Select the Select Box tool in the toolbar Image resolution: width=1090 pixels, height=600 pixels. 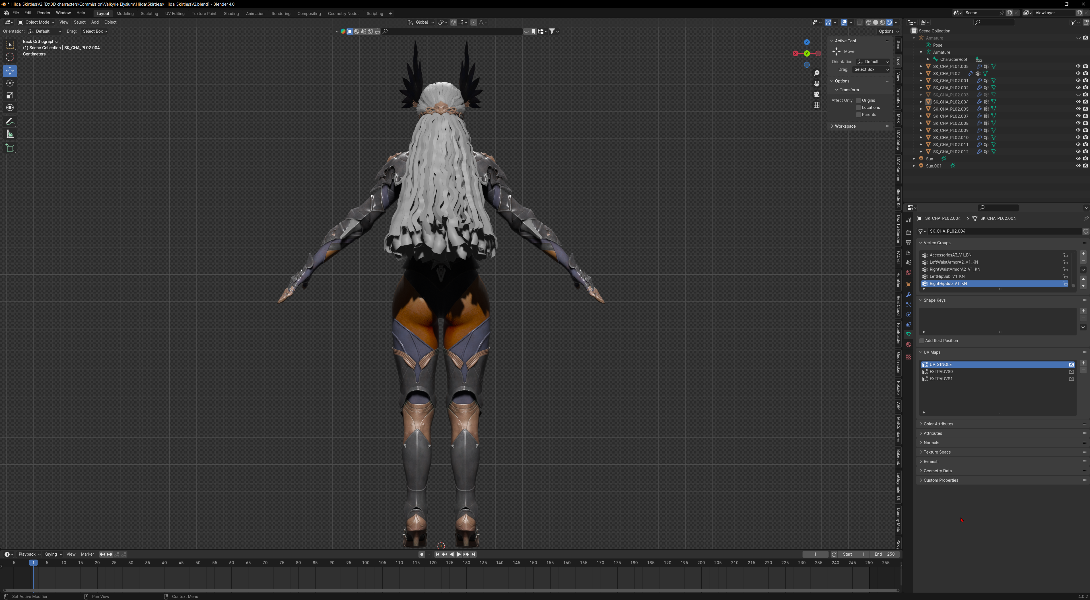pos(10,45)
